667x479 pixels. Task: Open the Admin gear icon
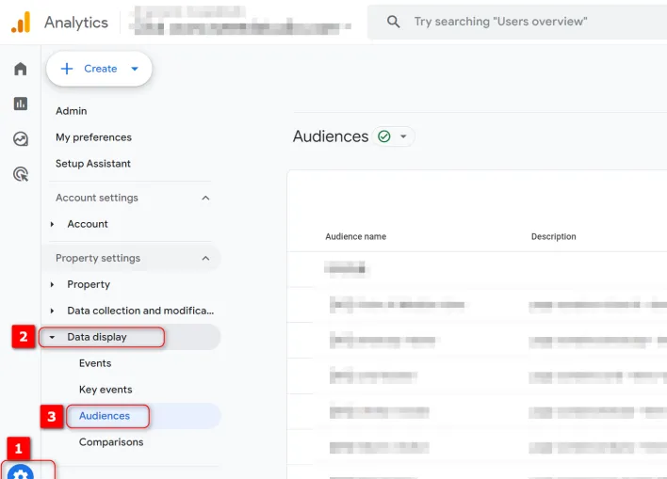(21, 472)
